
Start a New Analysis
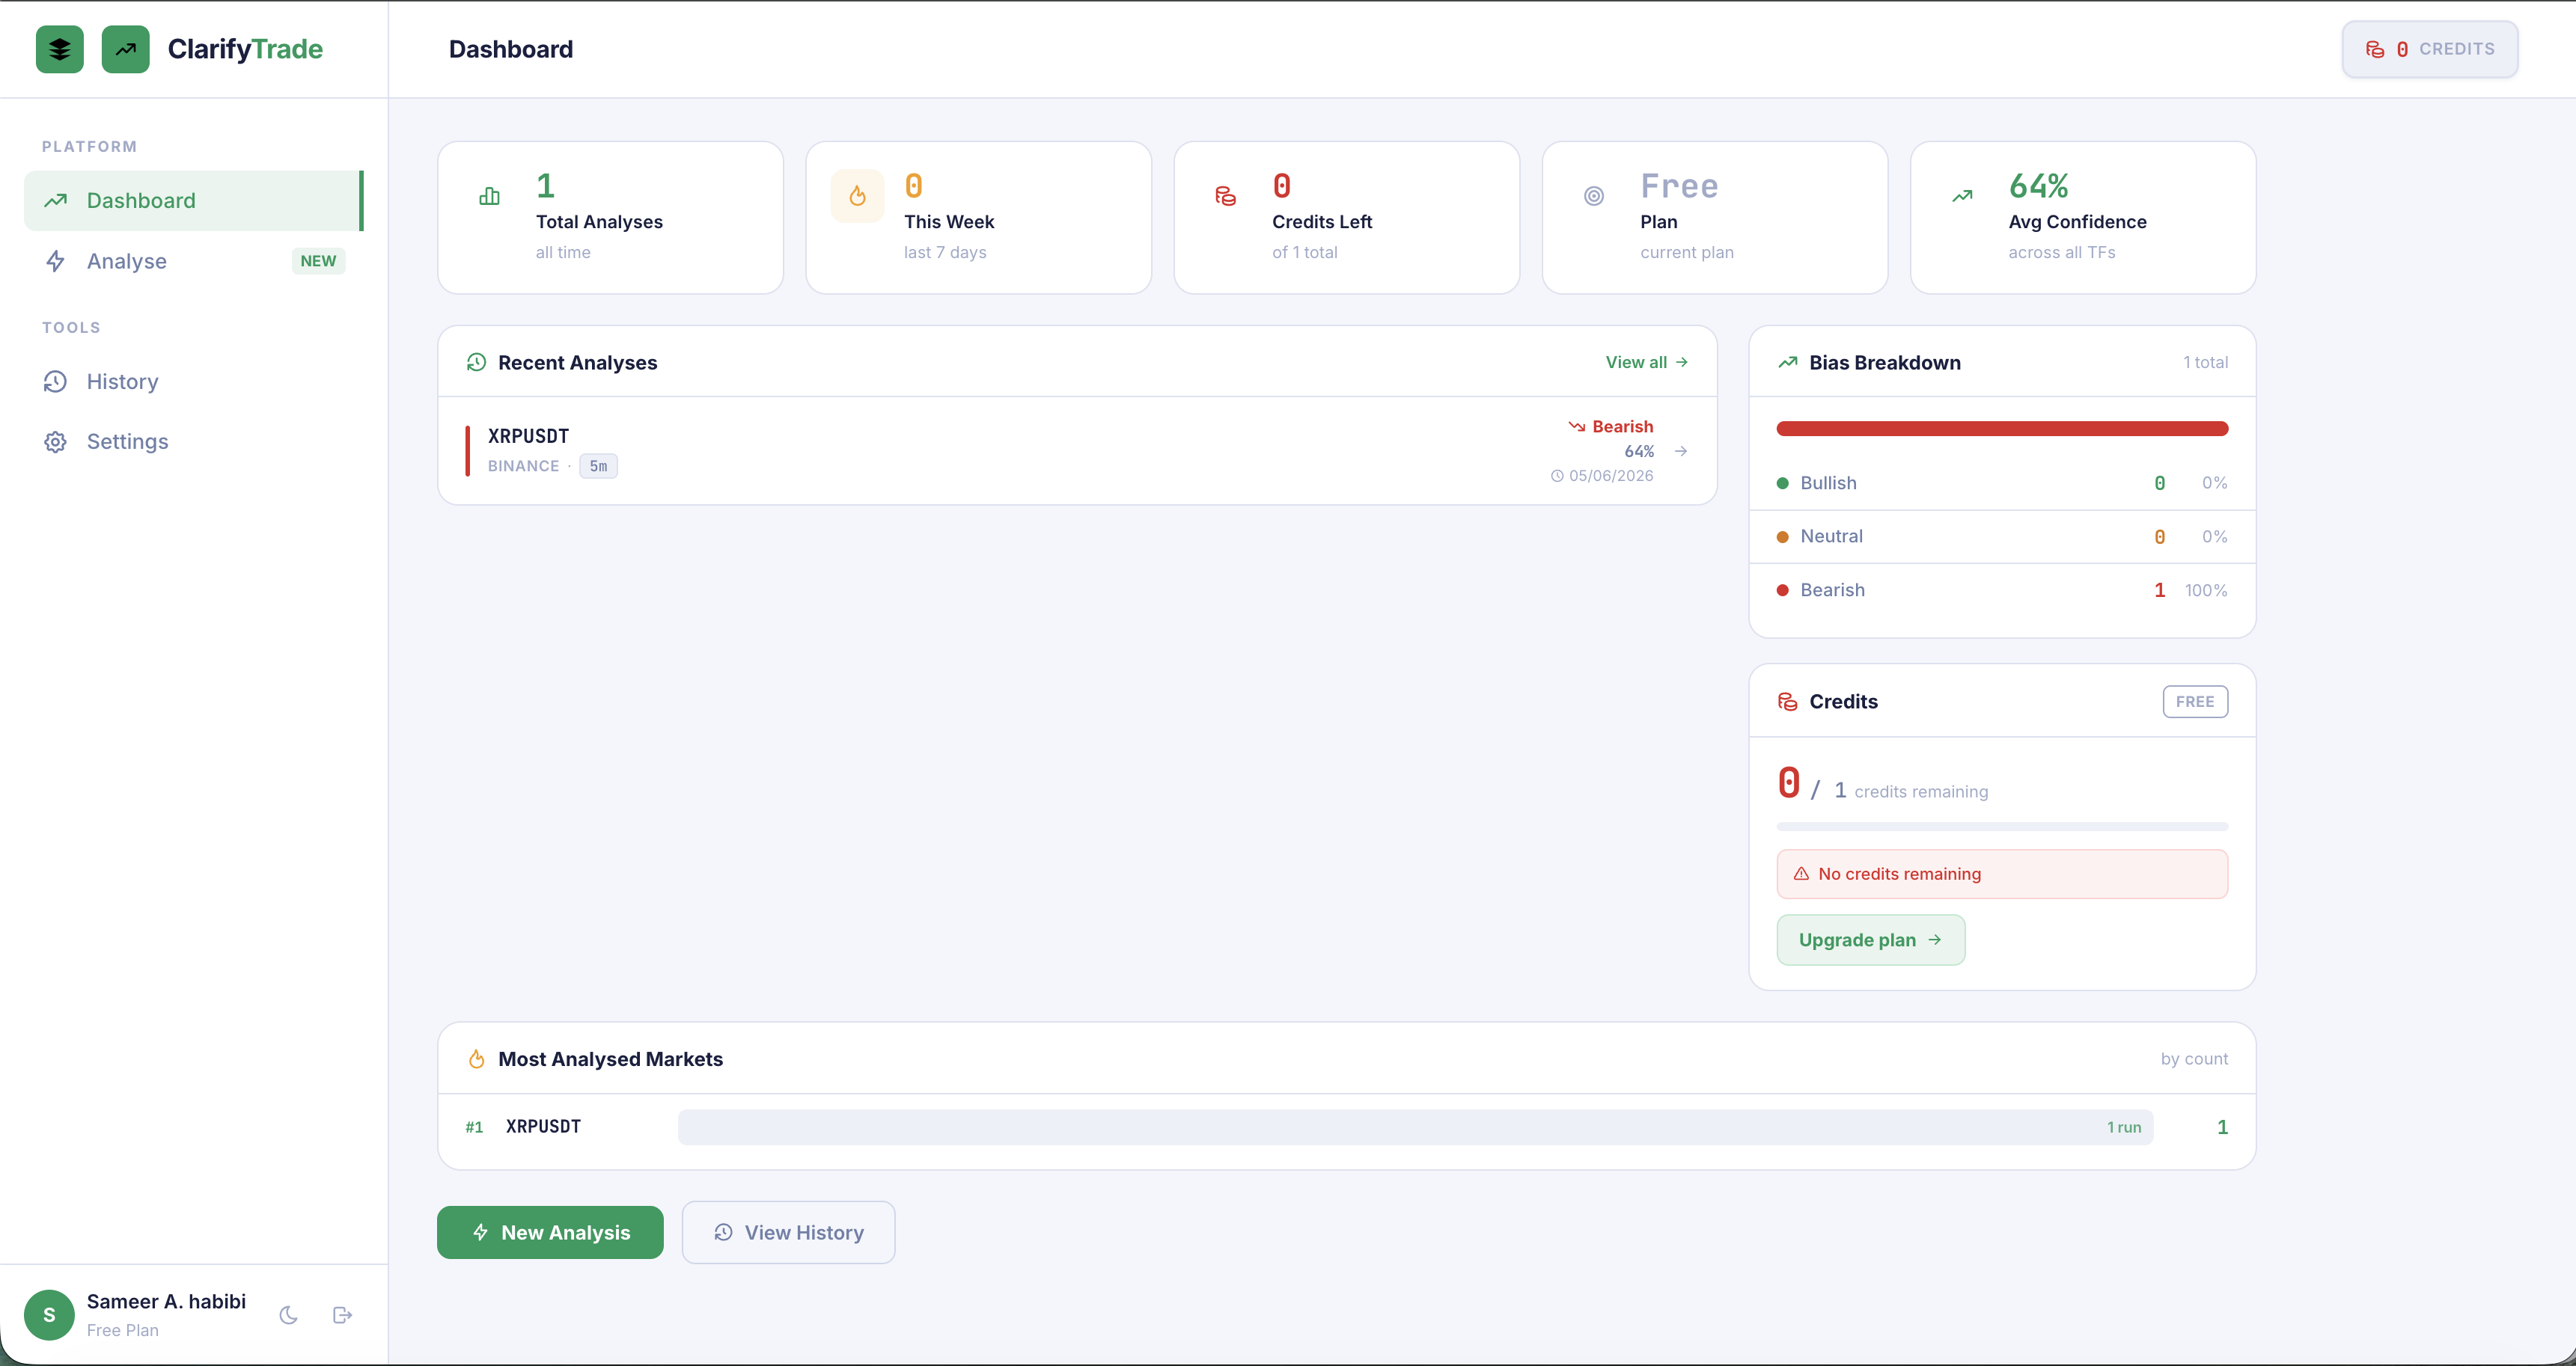550,1232
